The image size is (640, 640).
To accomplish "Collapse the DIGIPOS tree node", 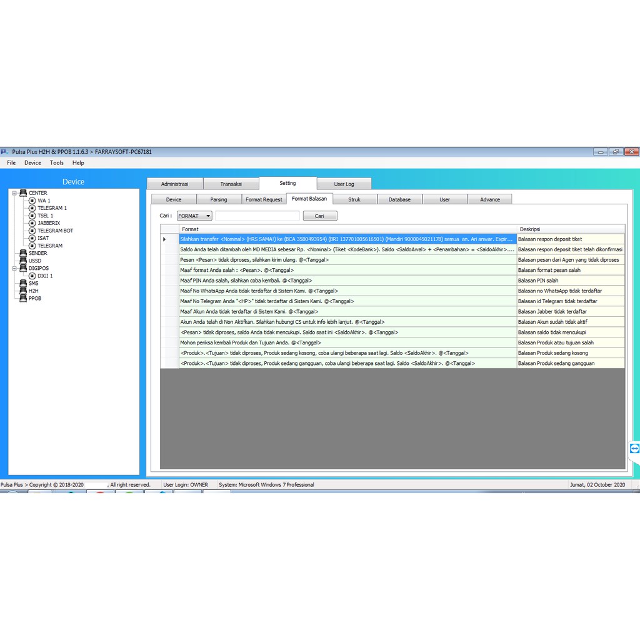I will coord(14,268).
